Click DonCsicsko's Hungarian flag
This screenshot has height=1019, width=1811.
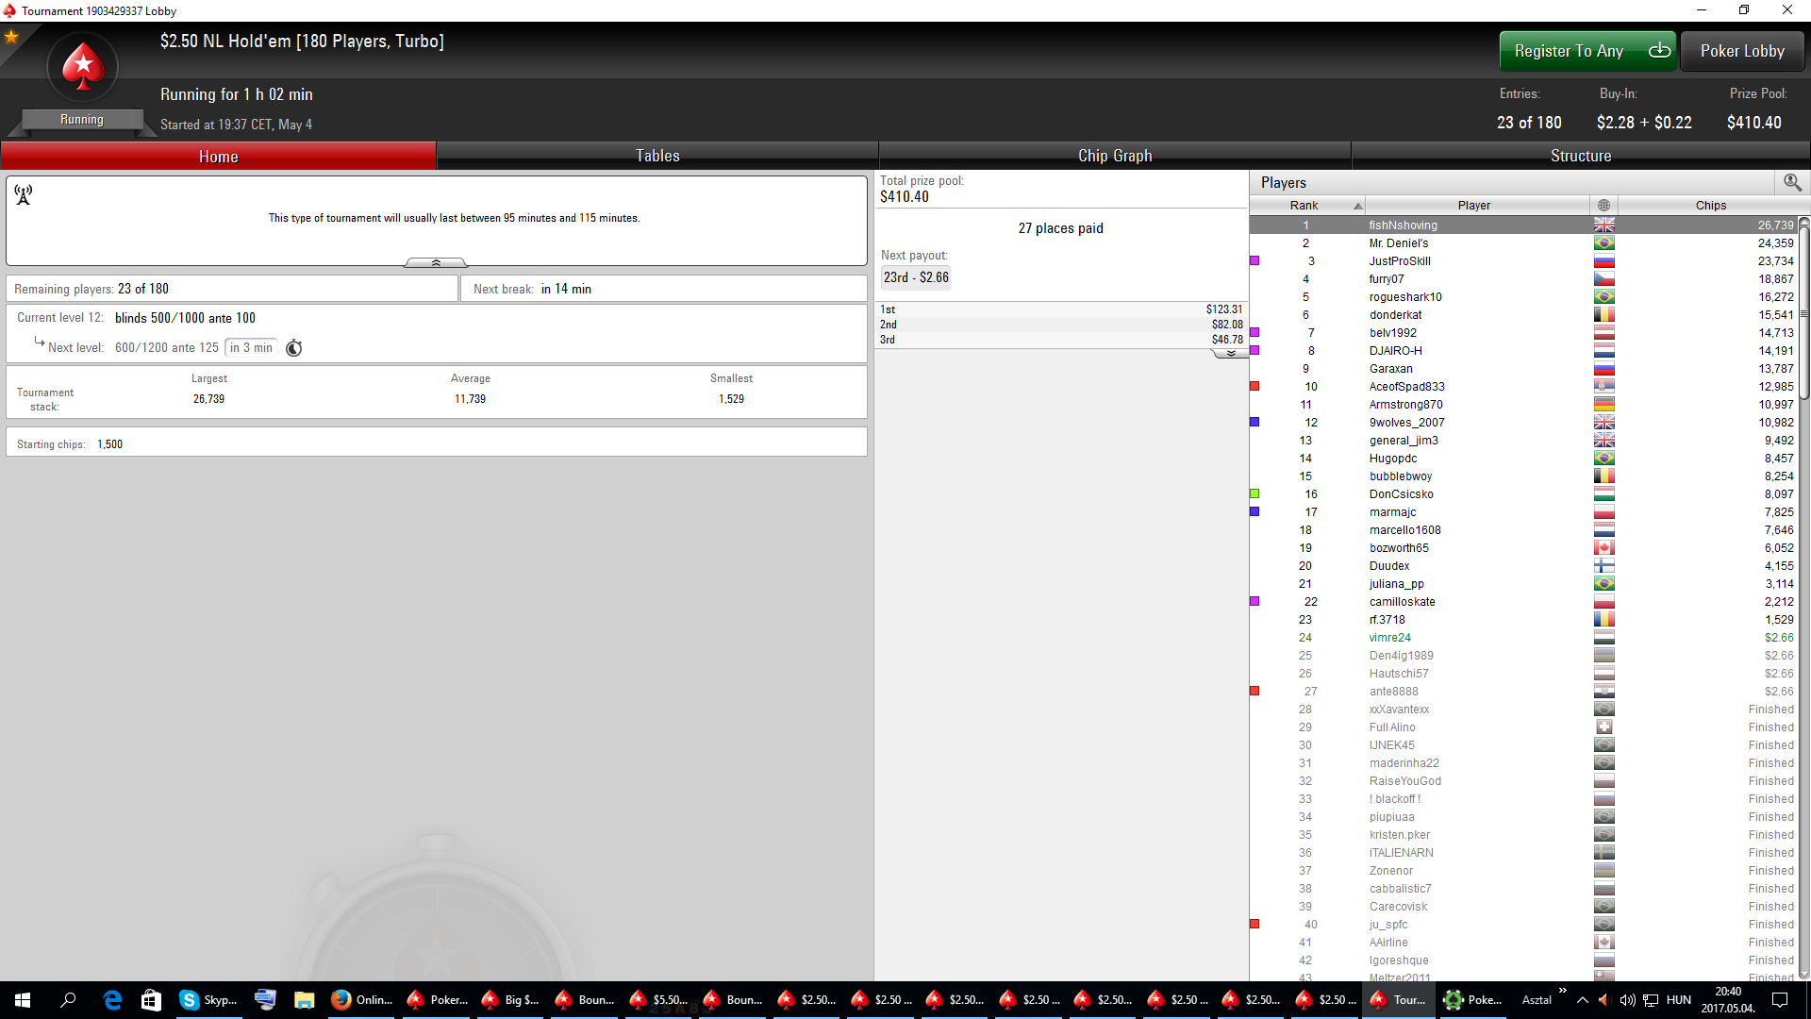(x=1603, y=494)
